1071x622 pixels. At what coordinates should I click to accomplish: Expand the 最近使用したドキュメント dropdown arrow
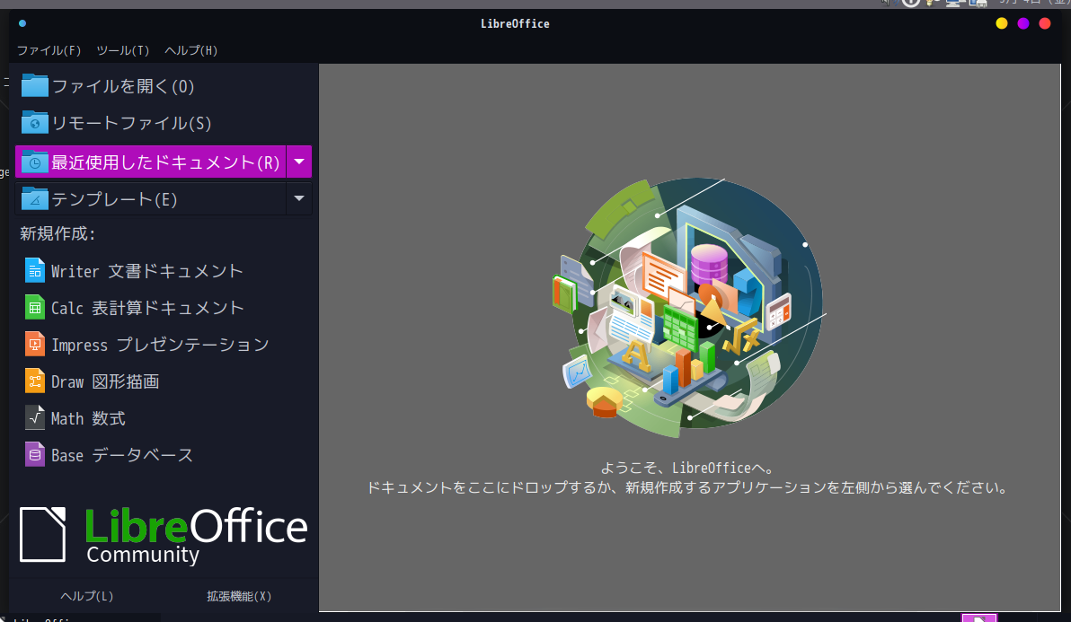pyautogui.click(x=299, y=162)
